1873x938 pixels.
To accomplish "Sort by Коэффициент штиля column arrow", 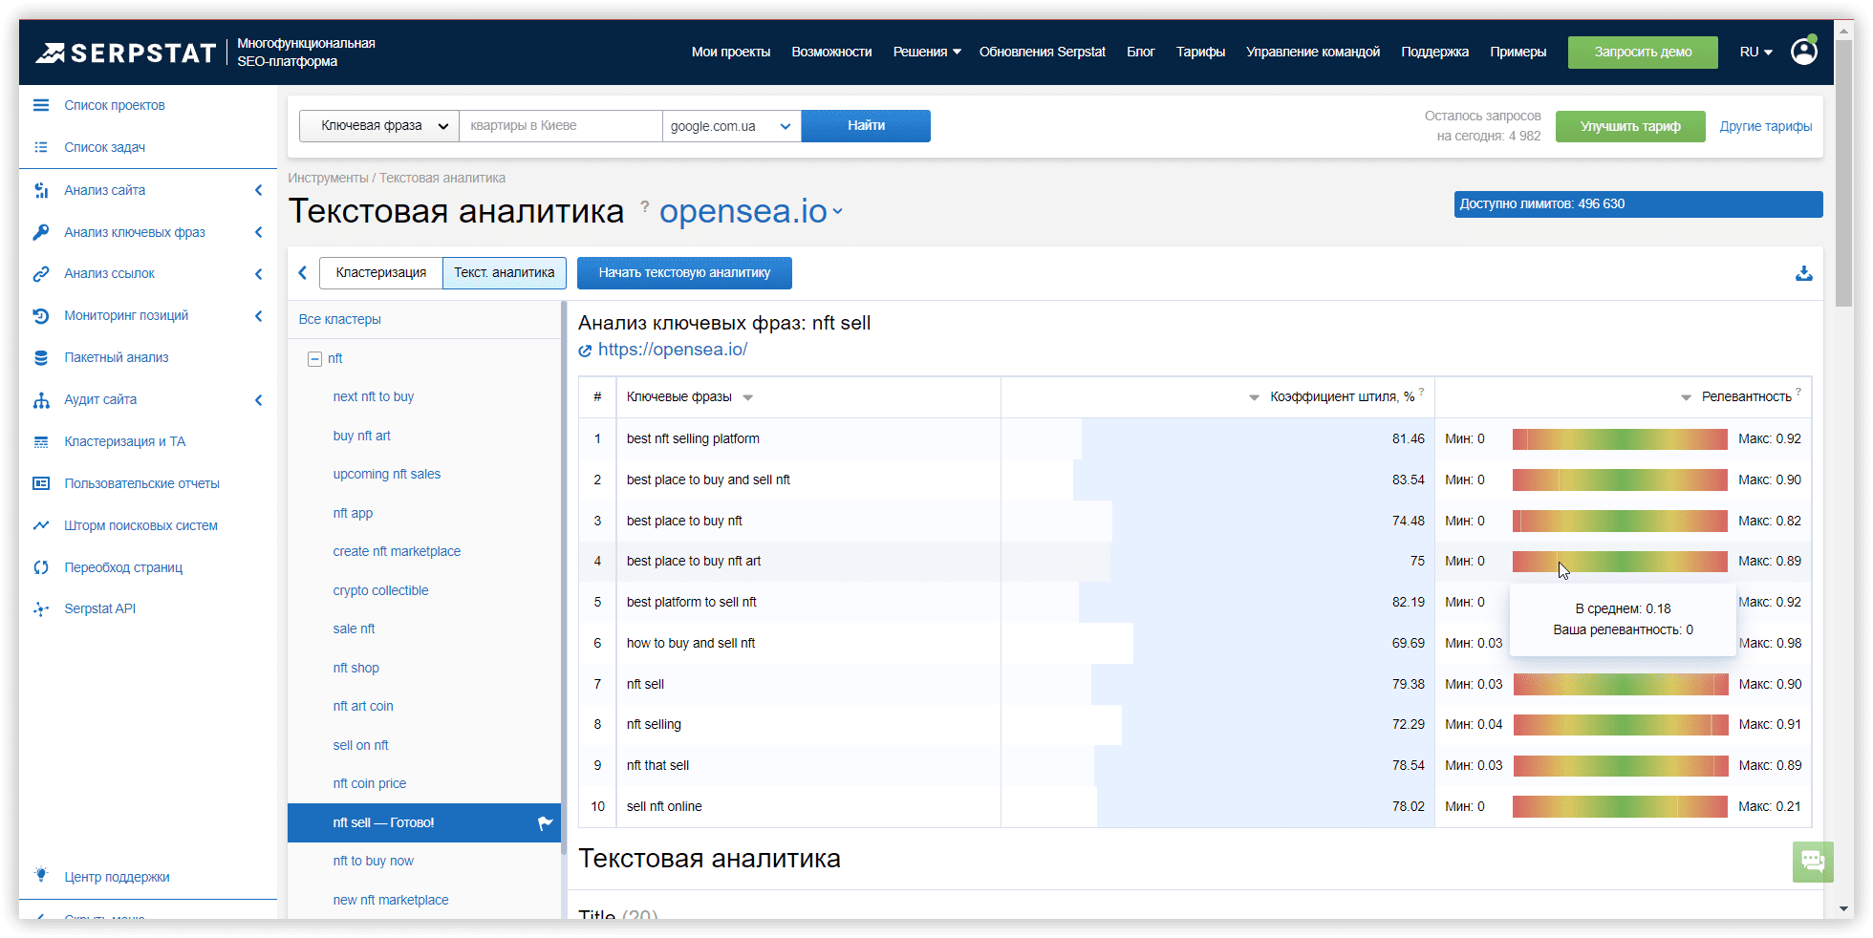I will (1254, 397).
